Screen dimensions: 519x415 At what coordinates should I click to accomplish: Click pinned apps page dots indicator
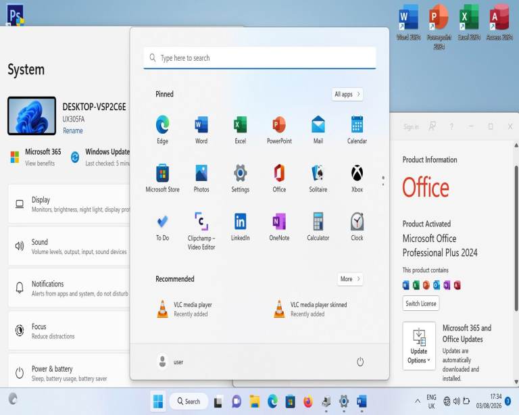[383, 180]
